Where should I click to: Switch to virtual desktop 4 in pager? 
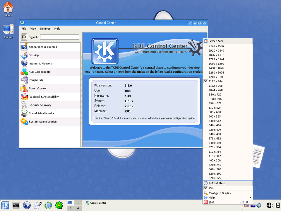click(78, 208)
